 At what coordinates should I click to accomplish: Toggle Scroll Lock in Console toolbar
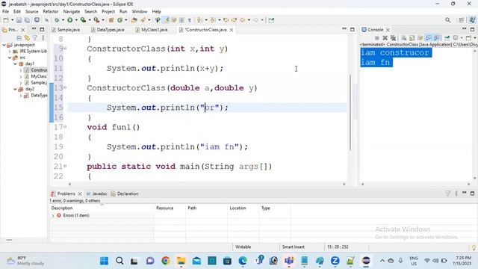pyautogui.click(x=412, y=38)
